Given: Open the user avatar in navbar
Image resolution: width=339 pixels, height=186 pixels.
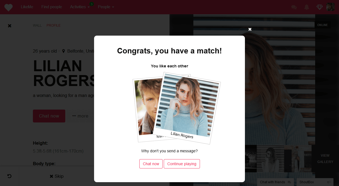Looking at the screenshot, I should [x=330, y=7].
